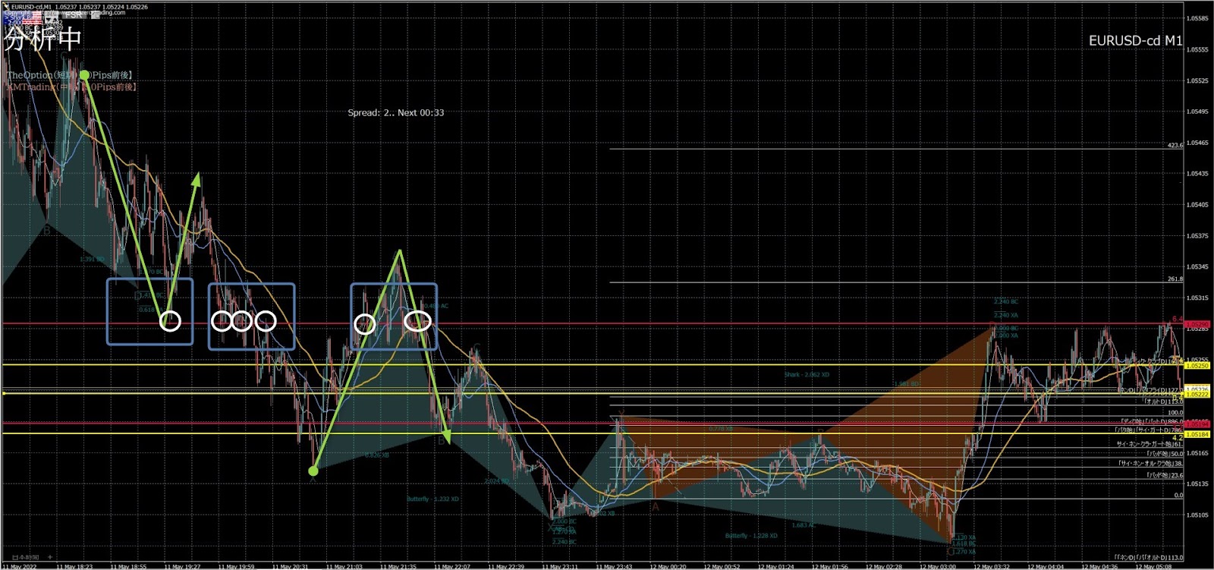Click the green dot at the swing low
This screenshot has height=570, width=1214.
313,471
